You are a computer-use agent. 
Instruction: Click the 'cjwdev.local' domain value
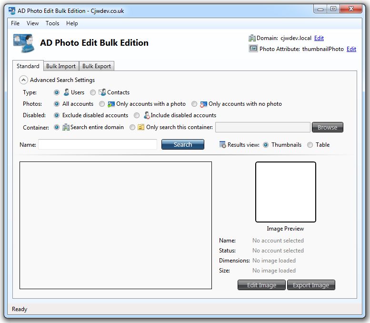296,38
